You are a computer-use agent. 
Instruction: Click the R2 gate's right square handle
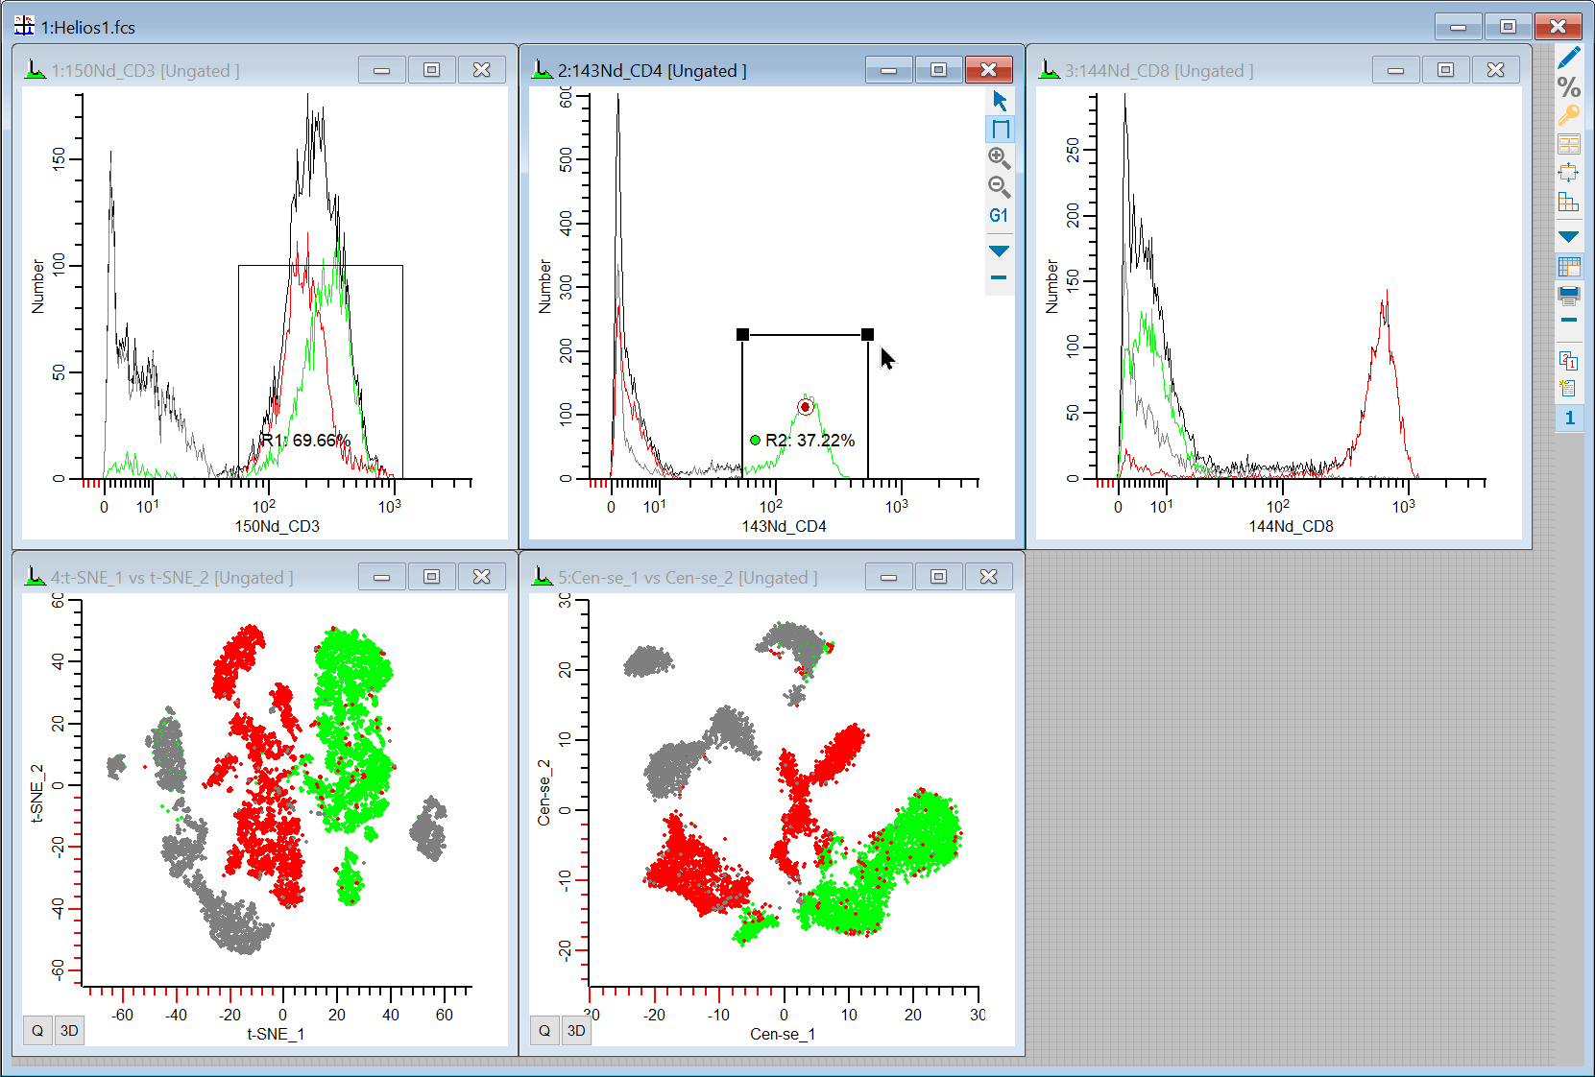[x=867, y=334]
